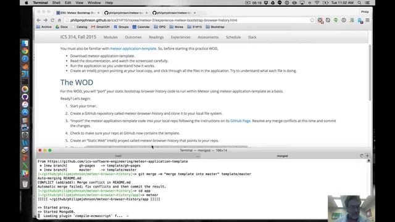Open the Slack navigation link
This screenshot has height=222, width=395.
click(252, 37)
